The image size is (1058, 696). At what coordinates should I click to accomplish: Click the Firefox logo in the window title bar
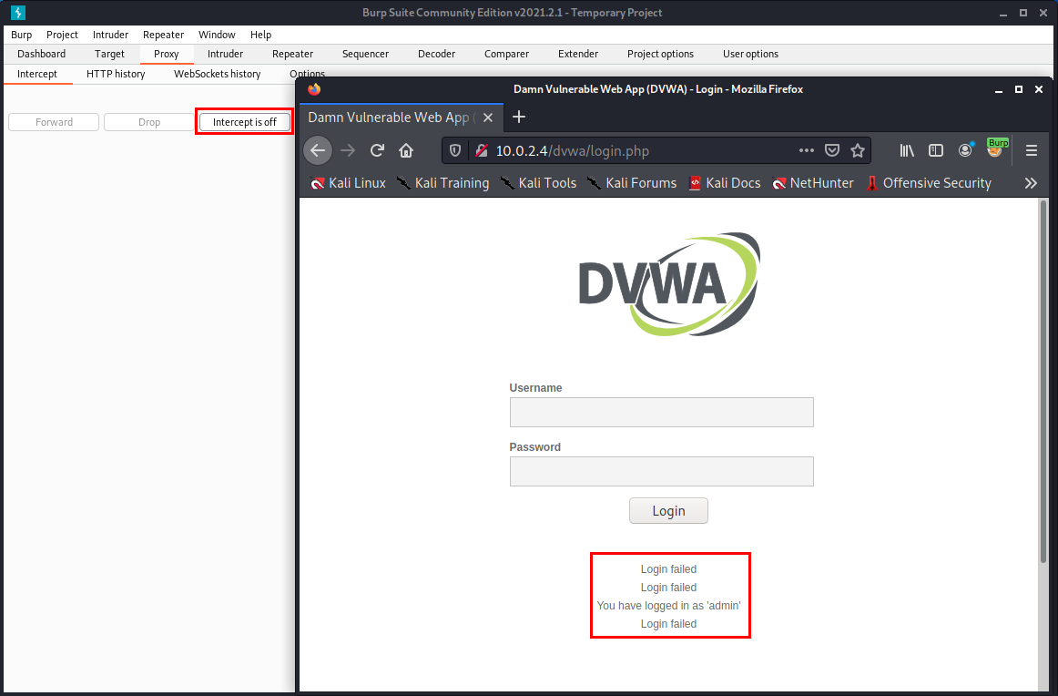coord(314,89)
